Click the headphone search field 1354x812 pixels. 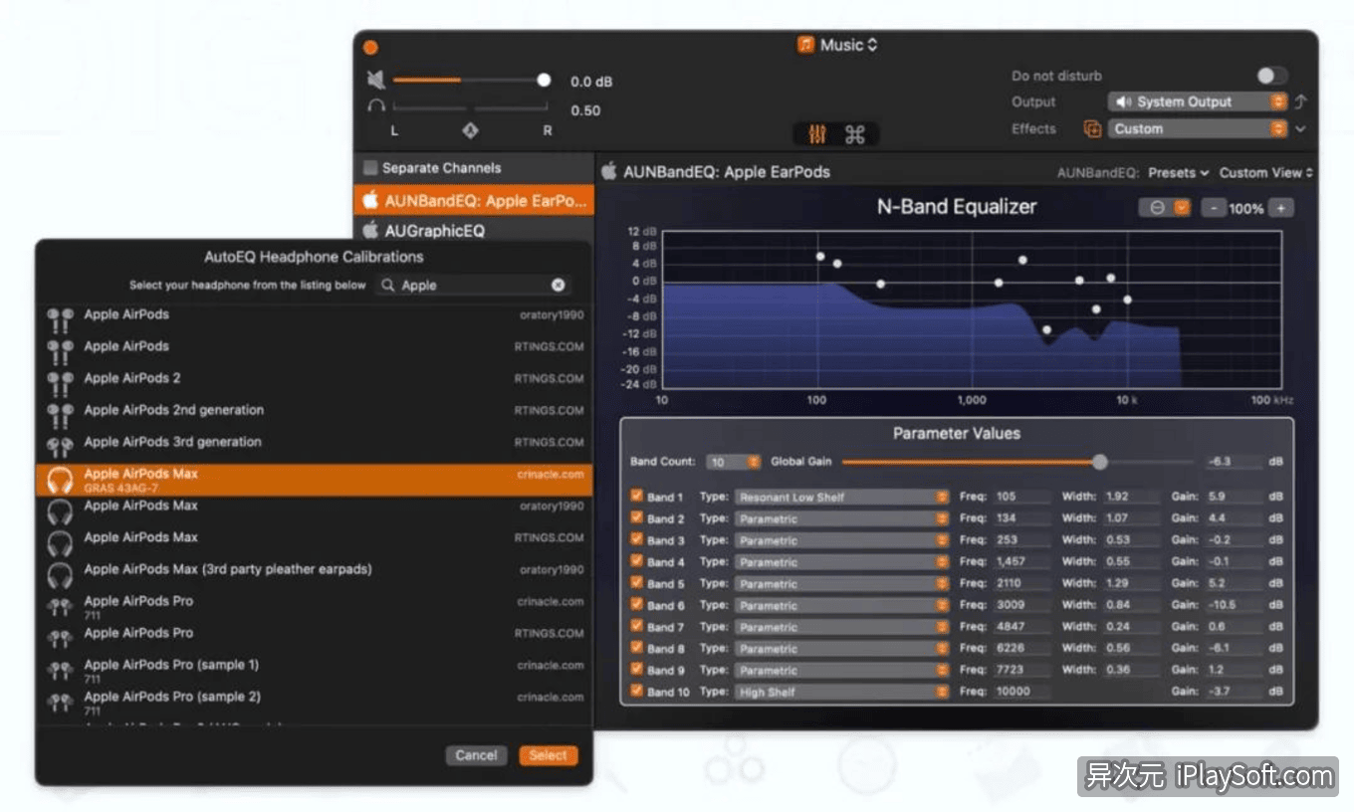(x=474, y=286)
